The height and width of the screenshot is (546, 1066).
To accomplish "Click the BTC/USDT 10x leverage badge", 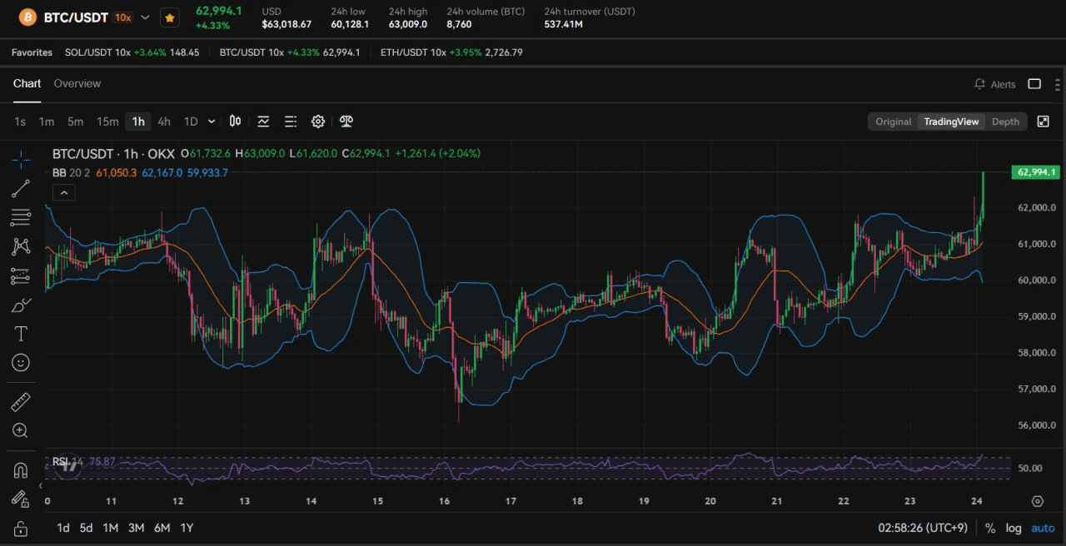I will pyautogui.click(x=123, y=17).
